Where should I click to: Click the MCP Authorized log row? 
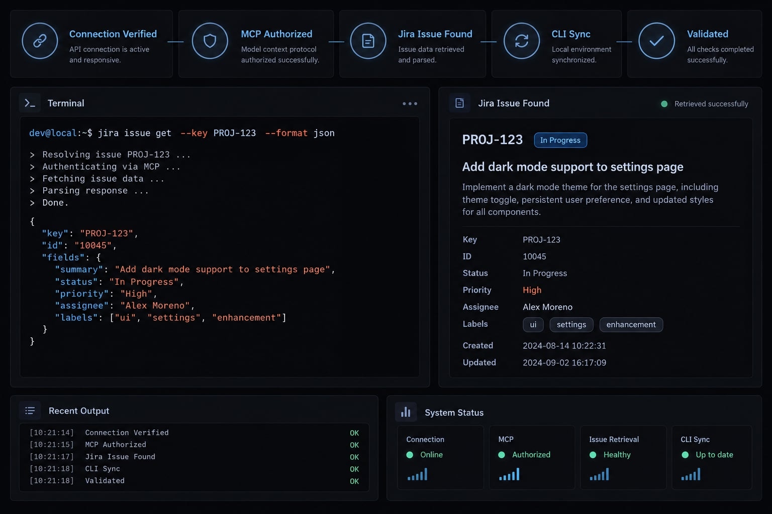pyautogui.click(x=194, y=445)
